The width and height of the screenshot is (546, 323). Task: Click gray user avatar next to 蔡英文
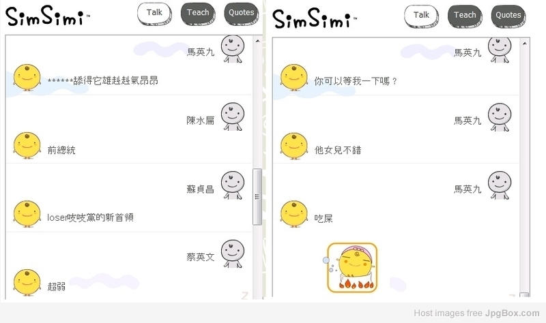233,253
